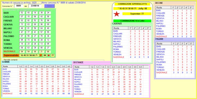Select TORINO third number field 26
The width and height of the screenshot is (197, 99).
(35, 44)
